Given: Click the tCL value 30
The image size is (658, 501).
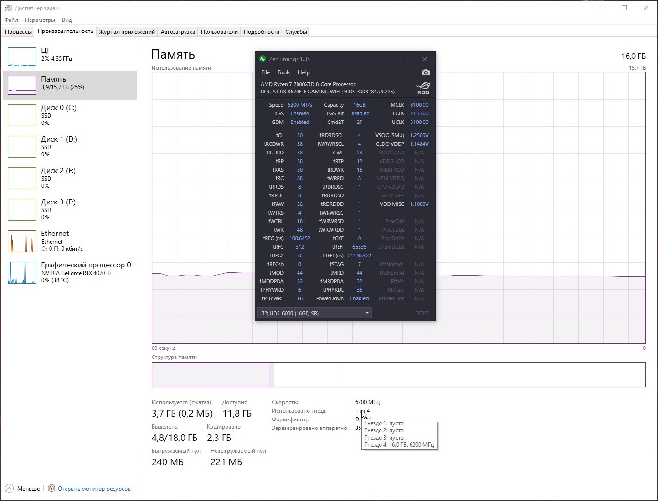Looking at the screenshot, I should click(x=300, y=135).
